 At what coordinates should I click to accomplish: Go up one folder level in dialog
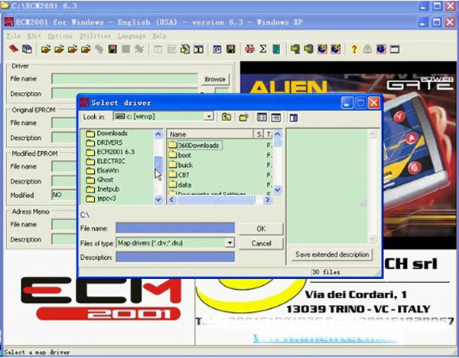(226, 117)
